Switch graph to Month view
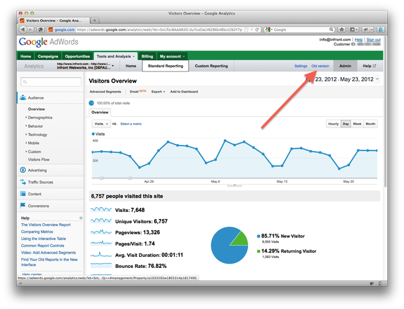This screenshot has width=404, height=309. click(370, 124)
